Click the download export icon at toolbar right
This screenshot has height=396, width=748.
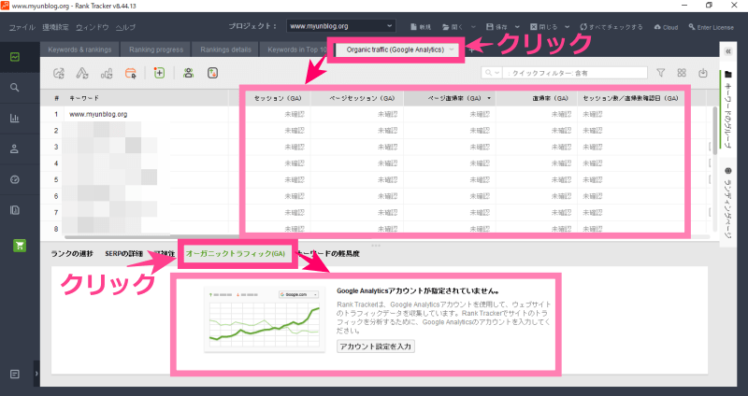pyautogui.click(x=703, y=73)
